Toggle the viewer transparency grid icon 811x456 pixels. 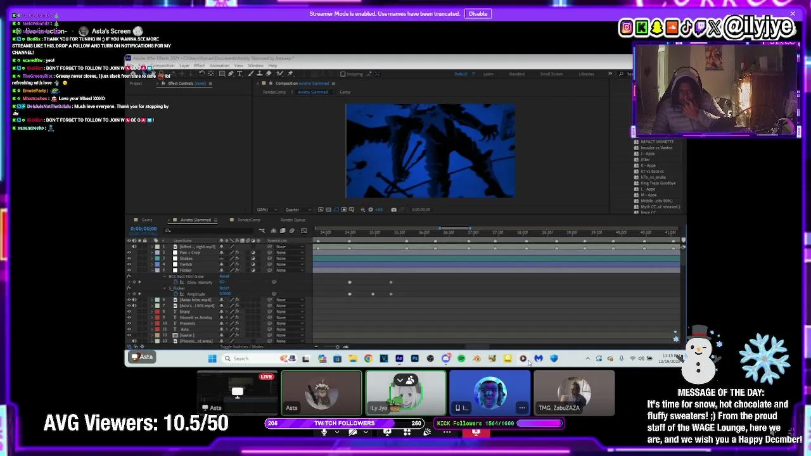click(x=328, y=210)
